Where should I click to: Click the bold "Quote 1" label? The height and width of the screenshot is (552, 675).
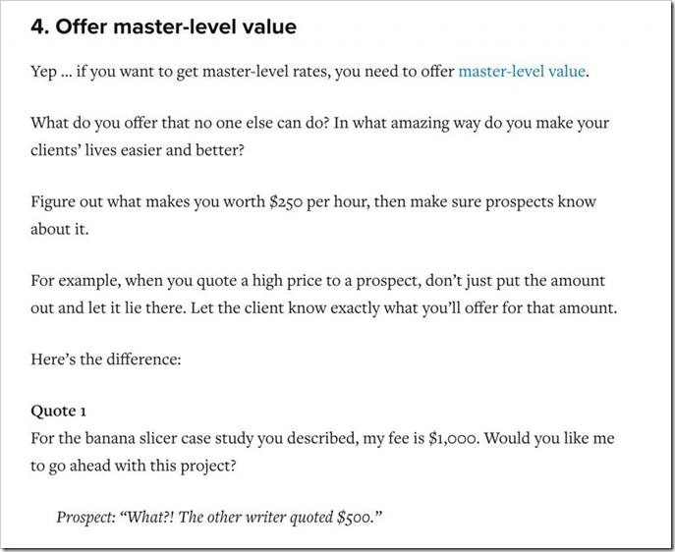coord(60,410)
